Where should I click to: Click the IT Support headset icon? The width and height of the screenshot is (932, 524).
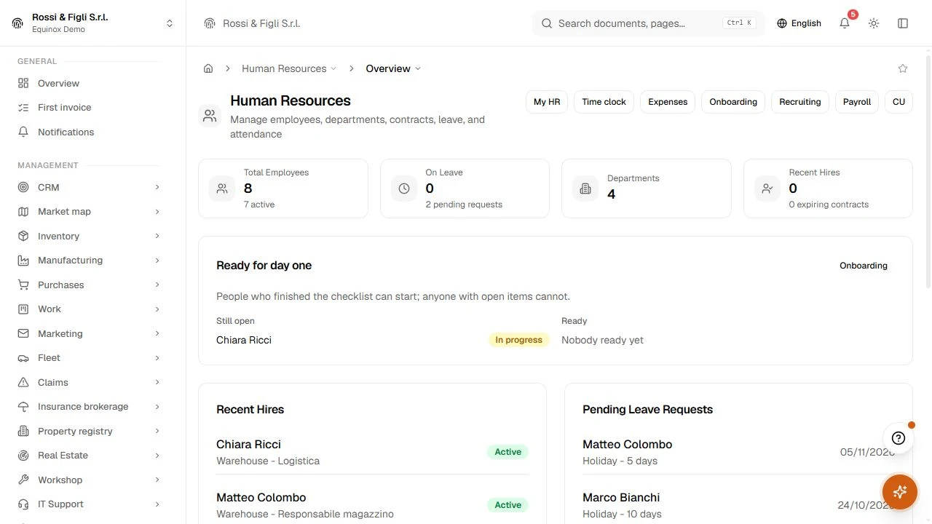[23, 504]
